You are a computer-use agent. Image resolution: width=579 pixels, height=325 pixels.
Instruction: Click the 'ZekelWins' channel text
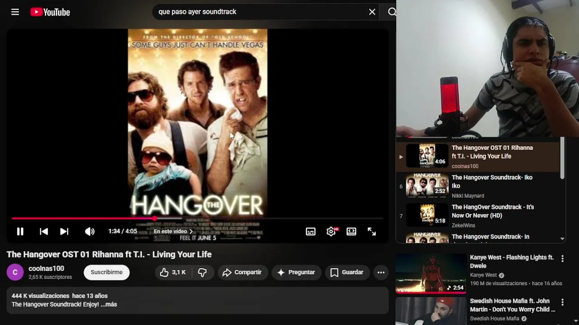click(x=464, y=226)
